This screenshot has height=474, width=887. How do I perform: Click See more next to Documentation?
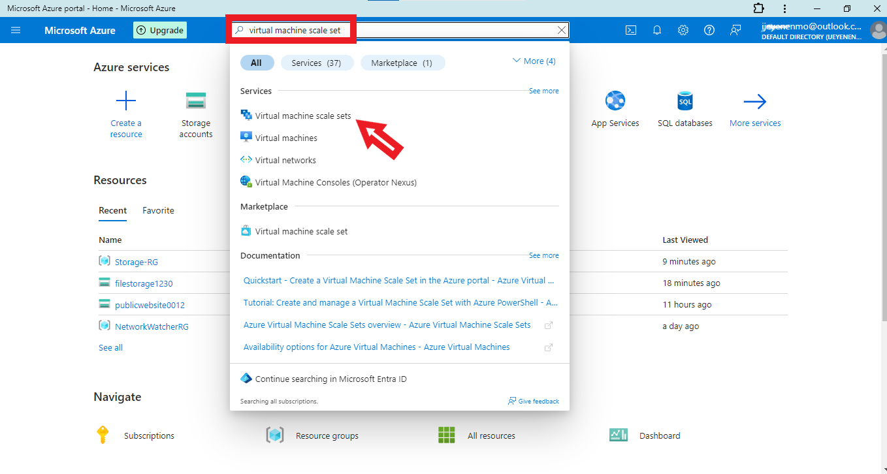pyautogui.click(x=543, y=255)
